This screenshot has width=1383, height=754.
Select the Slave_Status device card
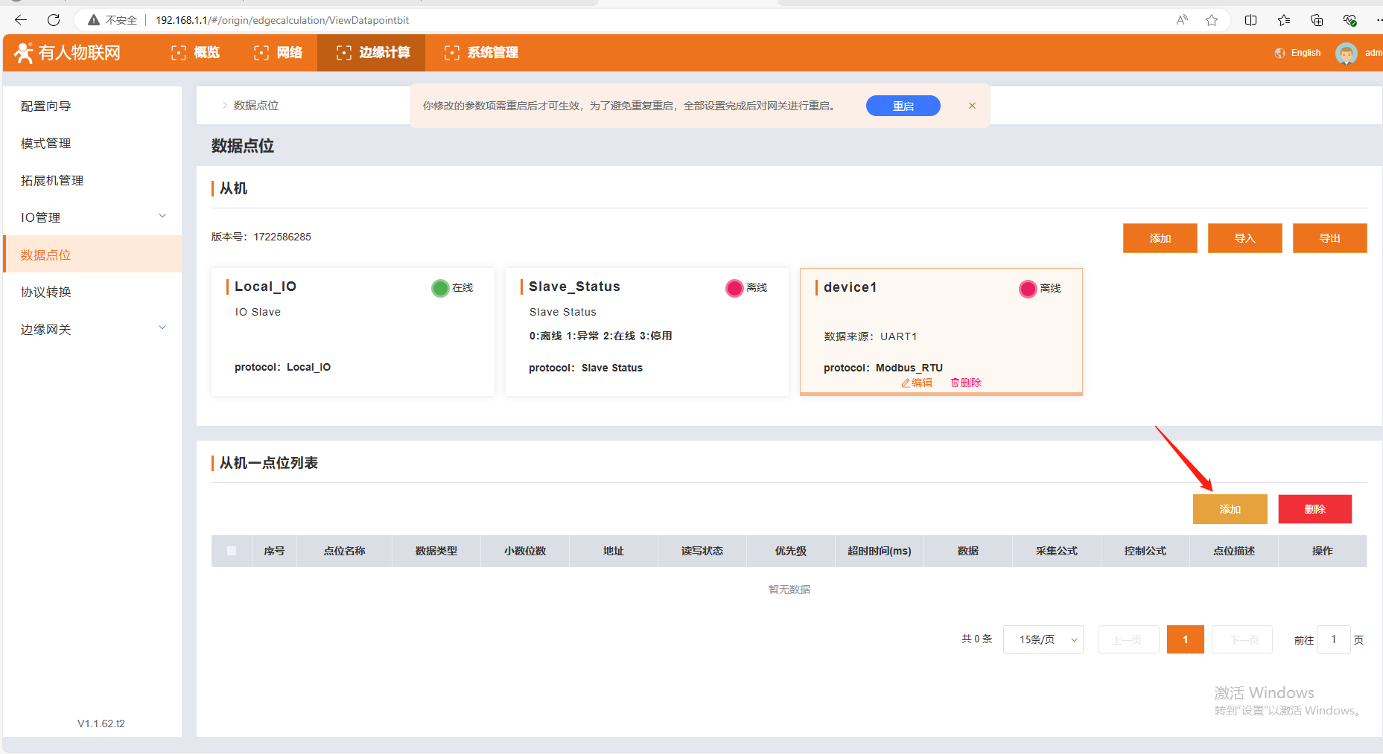click(646, 332)
